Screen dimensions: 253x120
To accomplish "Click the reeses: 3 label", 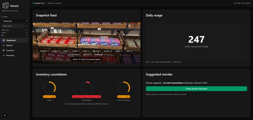I will tap(66, 51).
